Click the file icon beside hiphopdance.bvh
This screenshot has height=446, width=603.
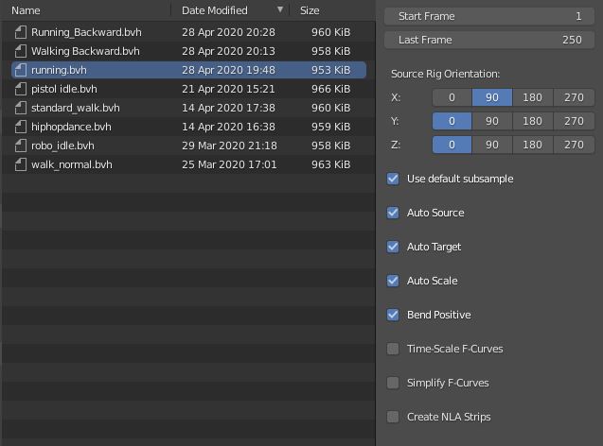(21, 127)
